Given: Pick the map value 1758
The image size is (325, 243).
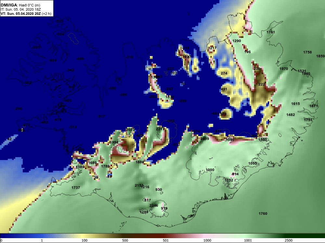Looking at the screenshot, I should click(x=307, y=52).
